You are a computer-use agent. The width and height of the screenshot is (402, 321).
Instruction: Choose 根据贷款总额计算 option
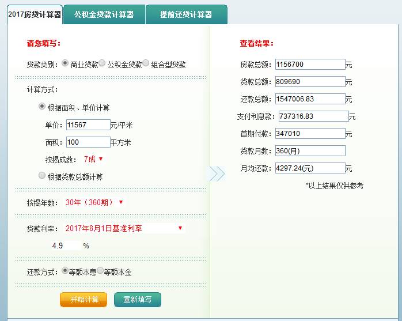[42, 175]
